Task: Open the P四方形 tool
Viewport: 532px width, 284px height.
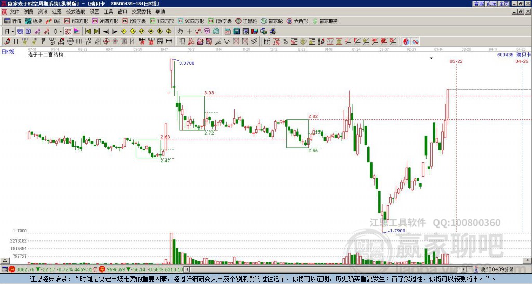Action: click(x=76, y=21)
